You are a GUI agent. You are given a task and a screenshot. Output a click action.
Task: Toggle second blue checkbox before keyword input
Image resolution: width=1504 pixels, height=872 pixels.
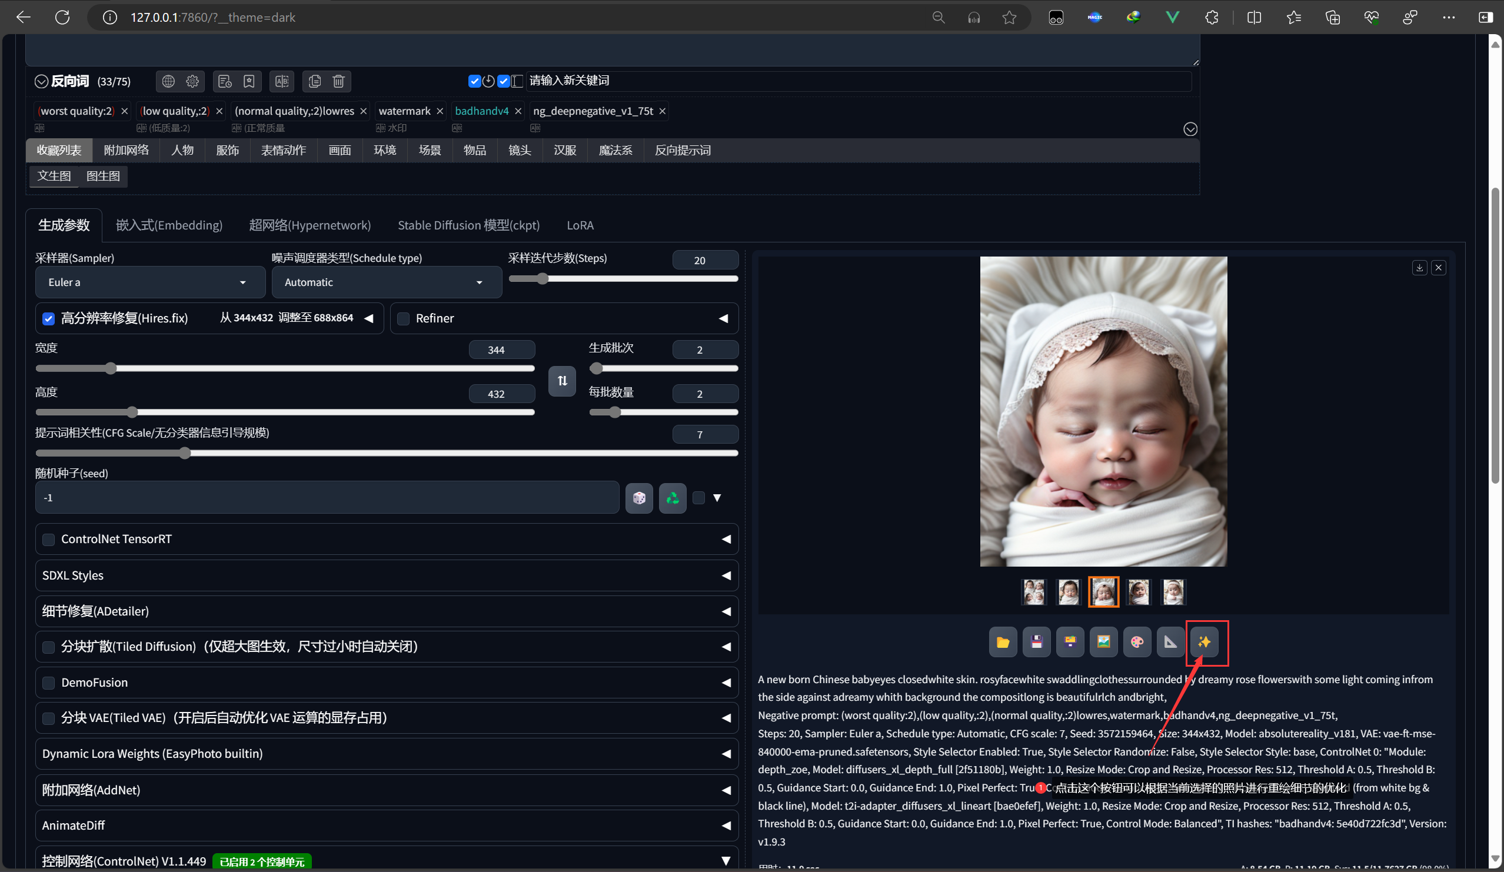click(504, 81)
